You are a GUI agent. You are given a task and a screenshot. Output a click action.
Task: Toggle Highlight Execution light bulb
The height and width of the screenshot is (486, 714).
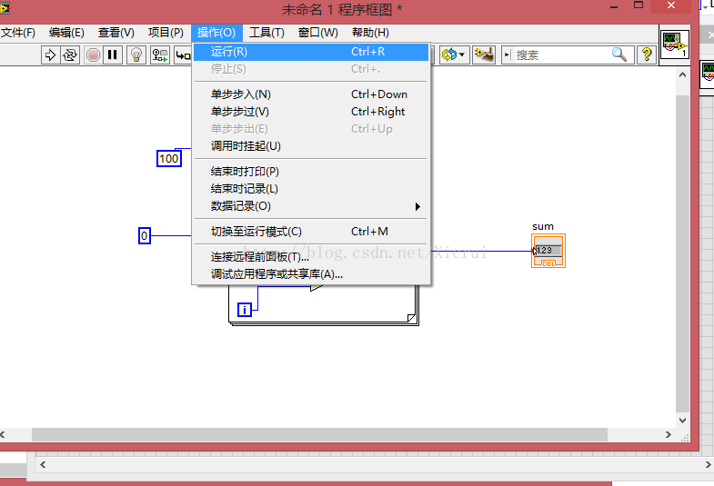pyautogui.click(x=136, y=55)
